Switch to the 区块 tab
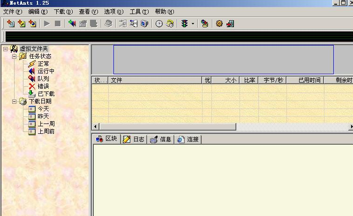The image size is (353, 216). tap(107, 139)
